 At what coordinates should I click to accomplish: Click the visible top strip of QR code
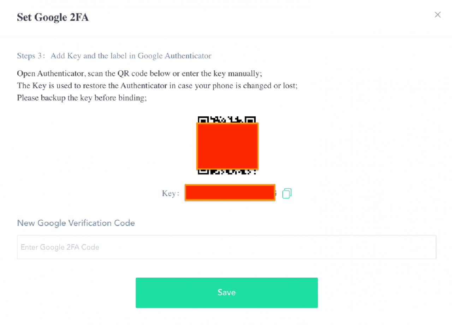point(227,120)
